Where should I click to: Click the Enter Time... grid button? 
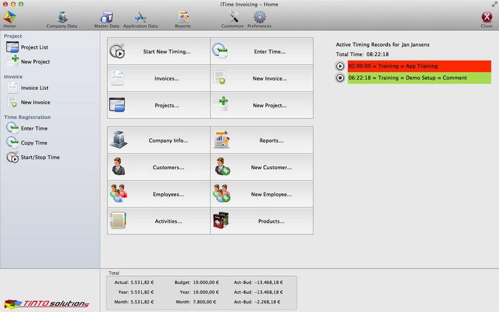point(262,51)
